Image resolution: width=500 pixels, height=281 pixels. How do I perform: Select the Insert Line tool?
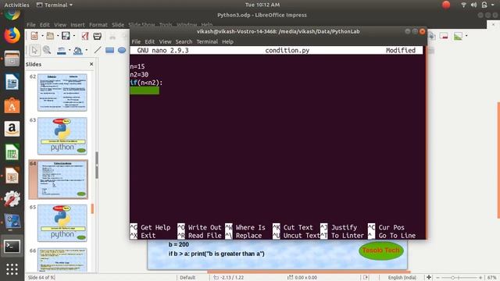[x=98, y=50]
